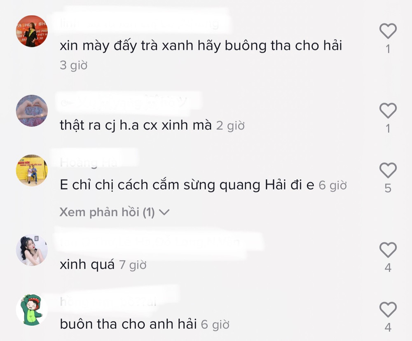Screen dimensions: 412x341
Task: Heart the 'buôn tha cho anh hải' comment
Action: pyautogui.click(x=388, y=309)
